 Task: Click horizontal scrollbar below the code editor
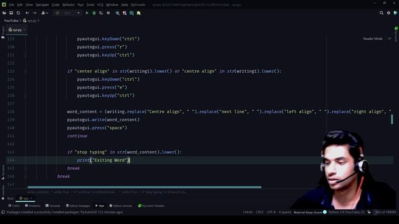click(144, 187)
